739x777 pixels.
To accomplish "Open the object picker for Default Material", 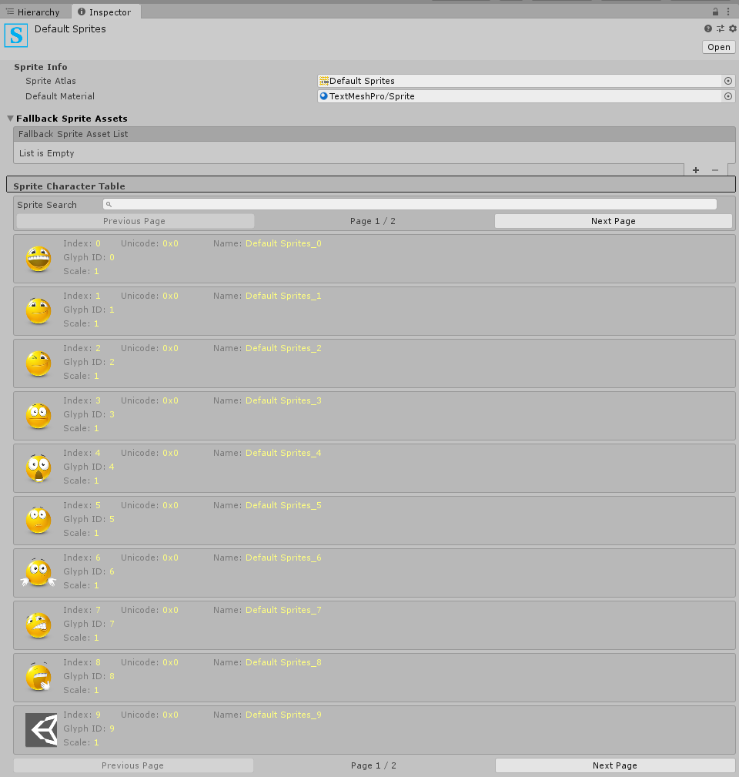I will (727, 96).
